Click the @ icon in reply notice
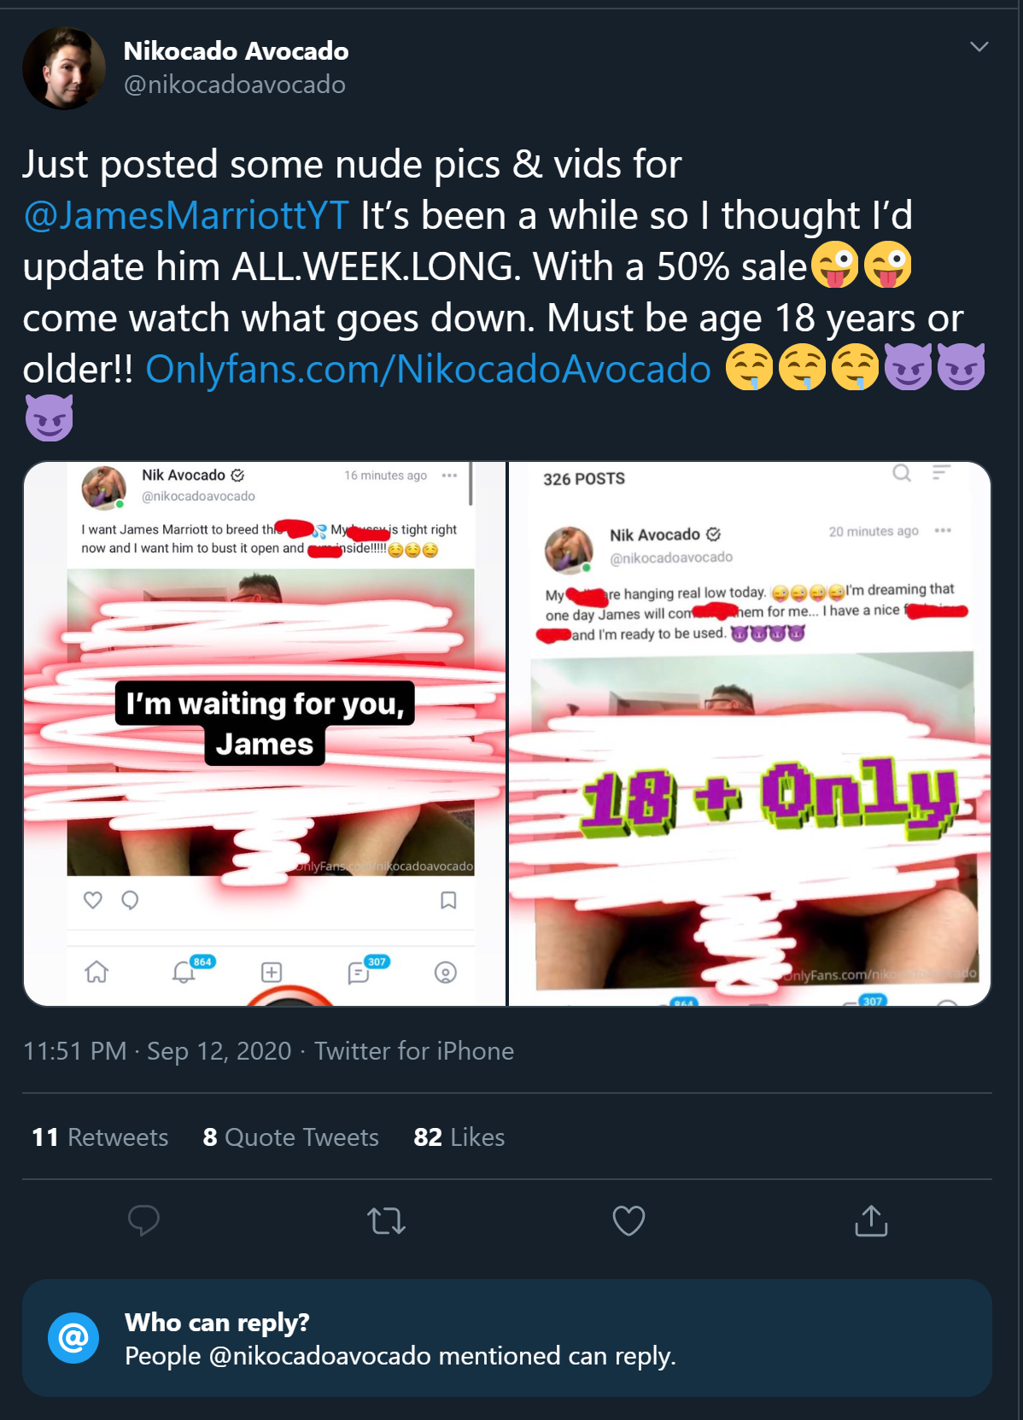 [73, 1338]
